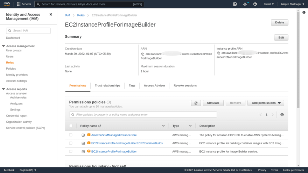Expand the ECRContainerBuilds policy details
Image resolution: width=308 pixels, height=173 pixels.
83,143
